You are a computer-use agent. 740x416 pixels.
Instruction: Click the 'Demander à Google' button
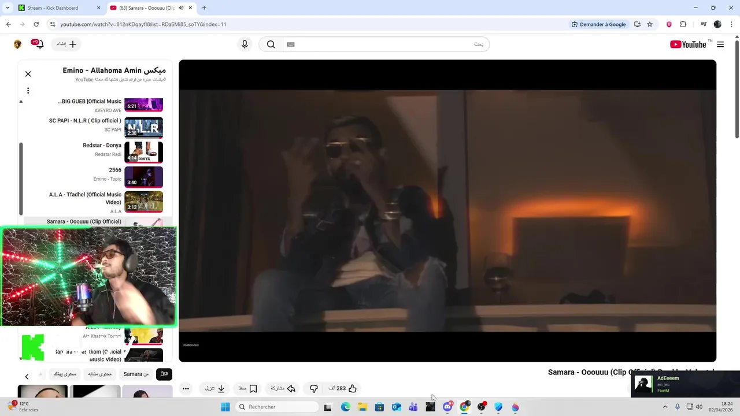click(x=598, y=24)
